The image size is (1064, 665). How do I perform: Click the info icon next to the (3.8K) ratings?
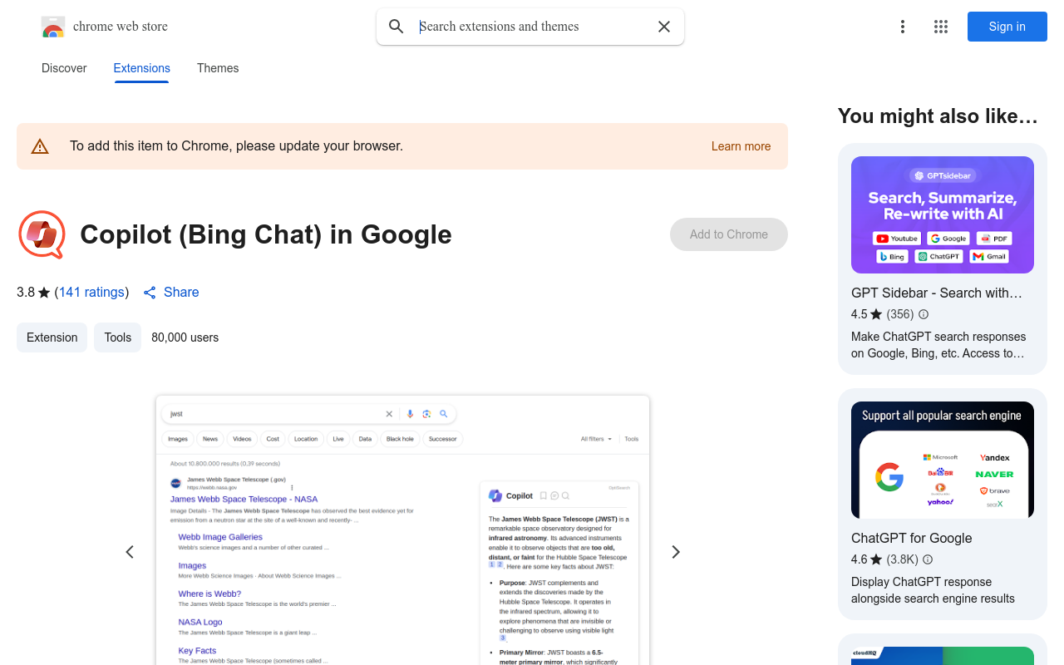pos(928,559)
